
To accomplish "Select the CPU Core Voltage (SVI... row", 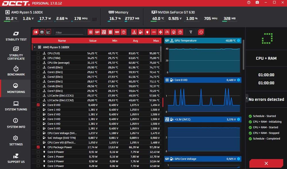I will [96, 133].
